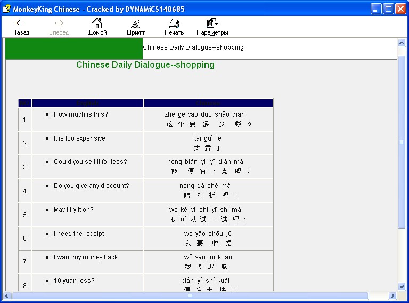The image size is (409, 303).
Task: Click the Вперед forward arrow icon
Action: (59, 23)
